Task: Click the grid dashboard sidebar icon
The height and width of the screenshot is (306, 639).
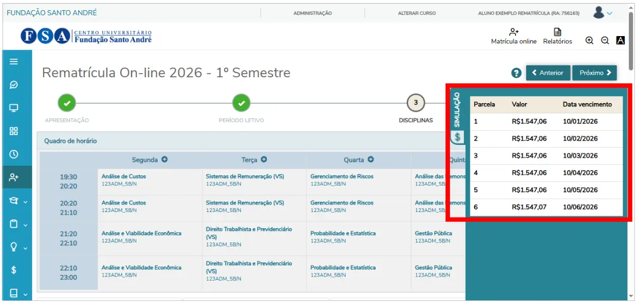Action: click(x=14, y=131)
